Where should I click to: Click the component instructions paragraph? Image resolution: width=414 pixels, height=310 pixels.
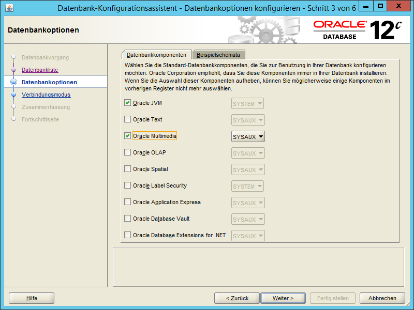(257, 76)
